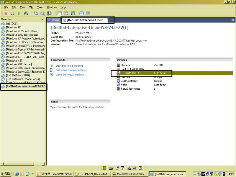
Task: Click the red Power Off toolbar button
Action: [6, 13]
